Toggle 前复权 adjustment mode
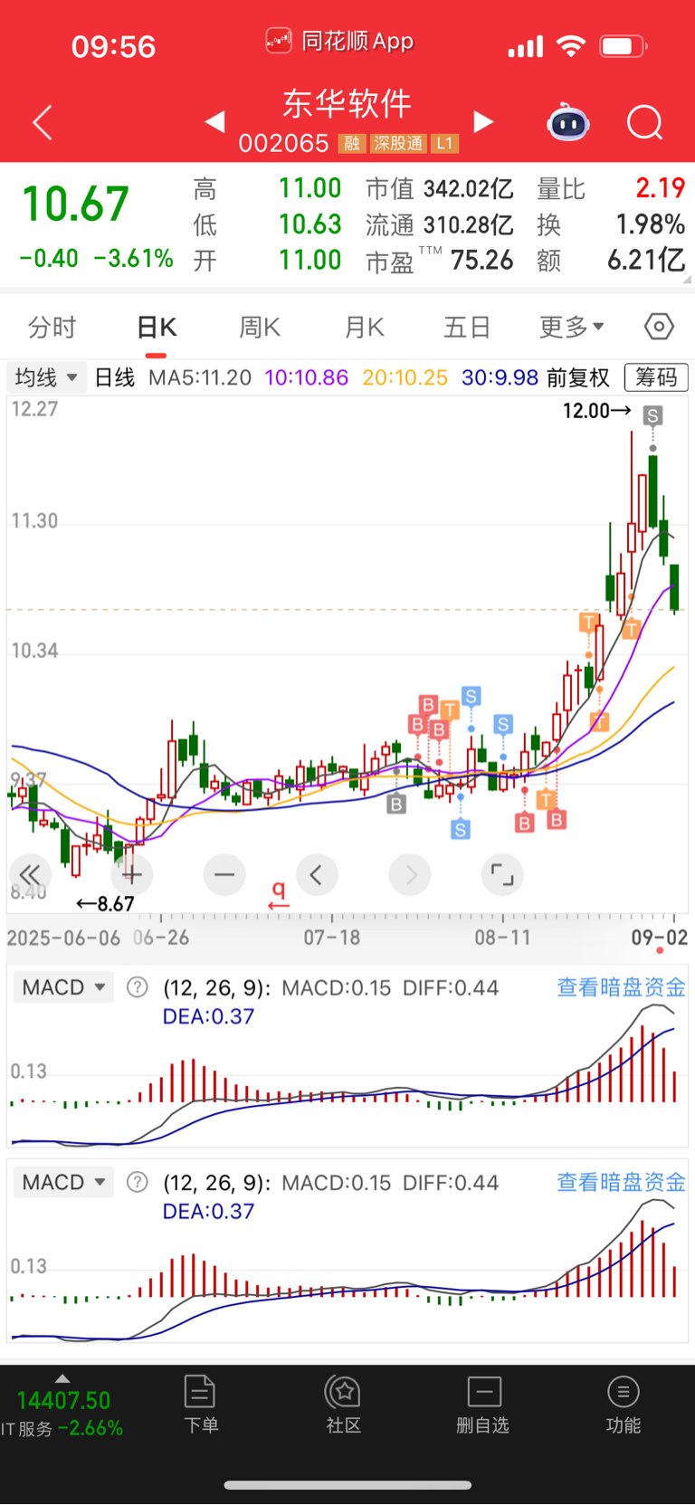The image size is (695, 1505). click(579, 377)
